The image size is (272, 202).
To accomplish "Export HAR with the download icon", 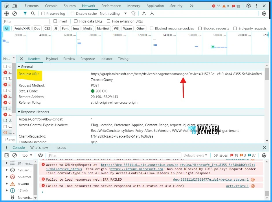I will point(152,14).
